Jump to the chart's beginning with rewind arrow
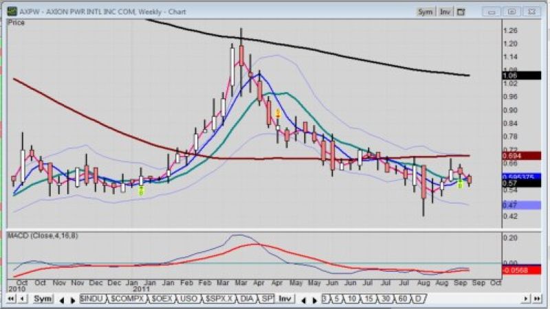 point(11,299)
